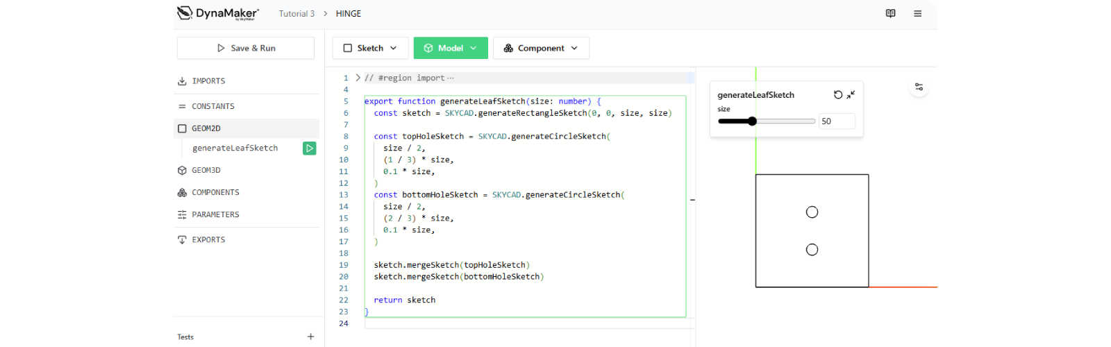
Task: Expand the import region on line 1
Action: (x=358, y=78)
